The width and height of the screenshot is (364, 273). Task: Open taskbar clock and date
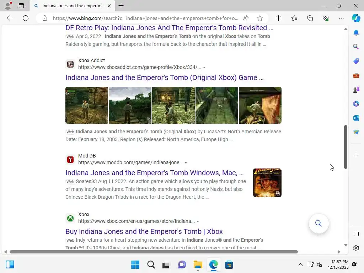[x=338, y=264]
